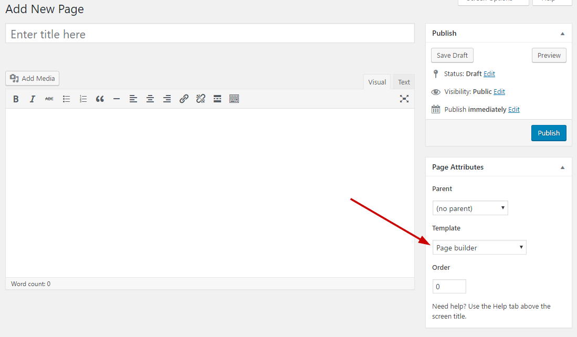Insert or edit a link
Screen dimensions: 577x337
[184, 99]
